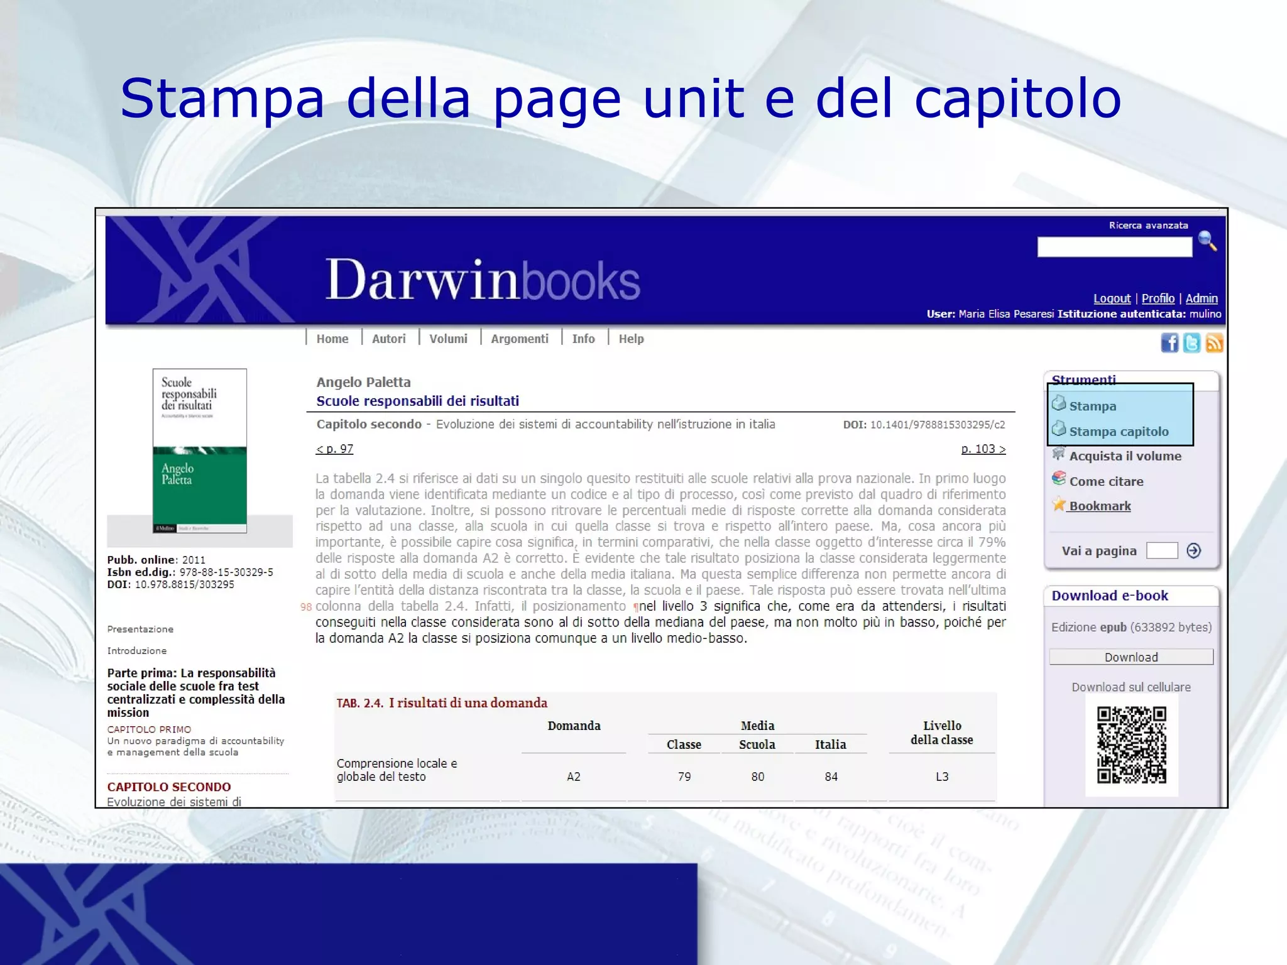This screenshot has width=1287, height=965.
Task: Open the RSS feed icon
Action: pyautogui.click(x=1213, y=343)
